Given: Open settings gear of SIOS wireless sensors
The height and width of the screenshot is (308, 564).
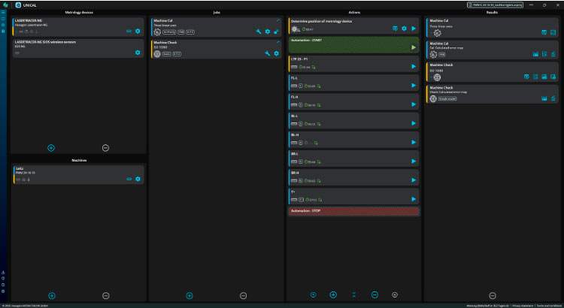Looking at the screenshot, I should [138, 53].
